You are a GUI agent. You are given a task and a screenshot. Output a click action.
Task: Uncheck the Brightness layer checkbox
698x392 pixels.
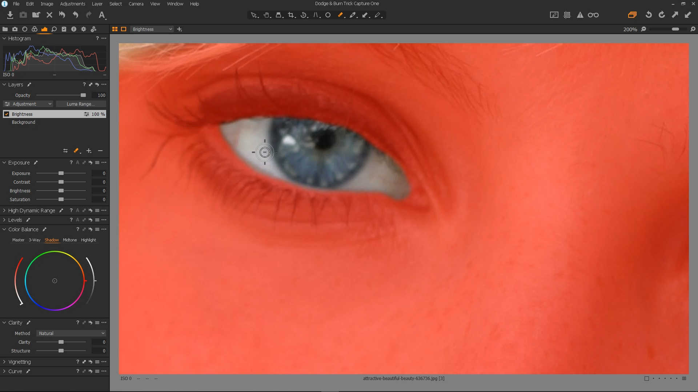click(x=7, y=114)
